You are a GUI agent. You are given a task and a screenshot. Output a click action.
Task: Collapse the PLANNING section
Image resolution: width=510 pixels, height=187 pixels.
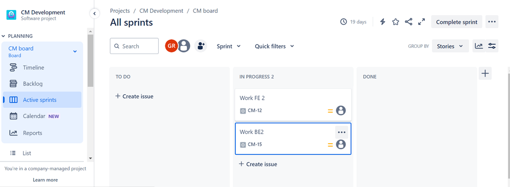click(17, 36)
